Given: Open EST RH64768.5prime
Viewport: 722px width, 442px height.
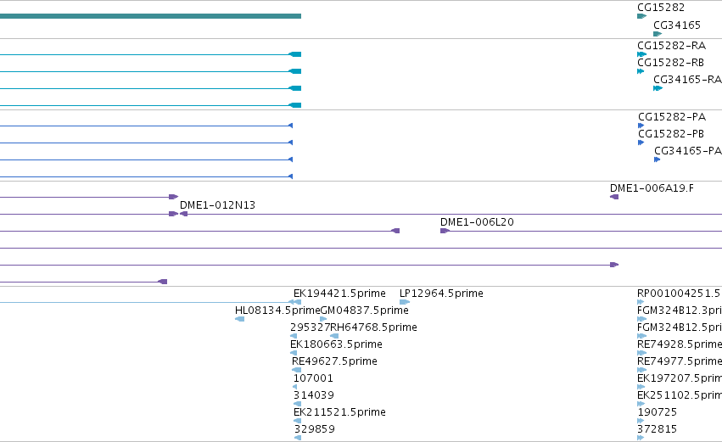Looking at the screenshot, I should (x=374, y=327).
